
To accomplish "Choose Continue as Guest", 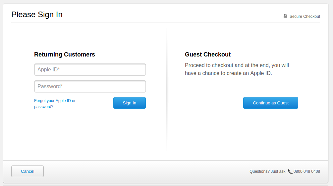I will 271,103.
